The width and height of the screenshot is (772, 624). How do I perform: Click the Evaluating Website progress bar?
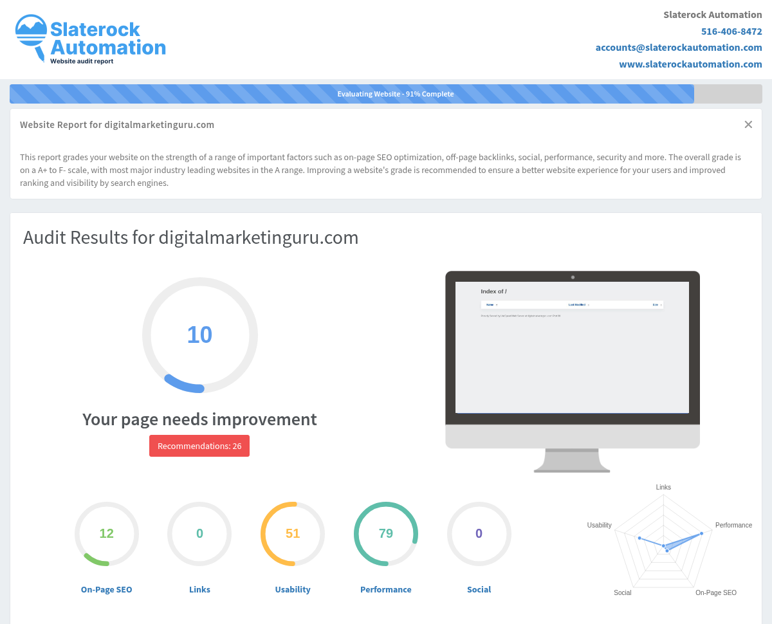(x=386, y=94)
